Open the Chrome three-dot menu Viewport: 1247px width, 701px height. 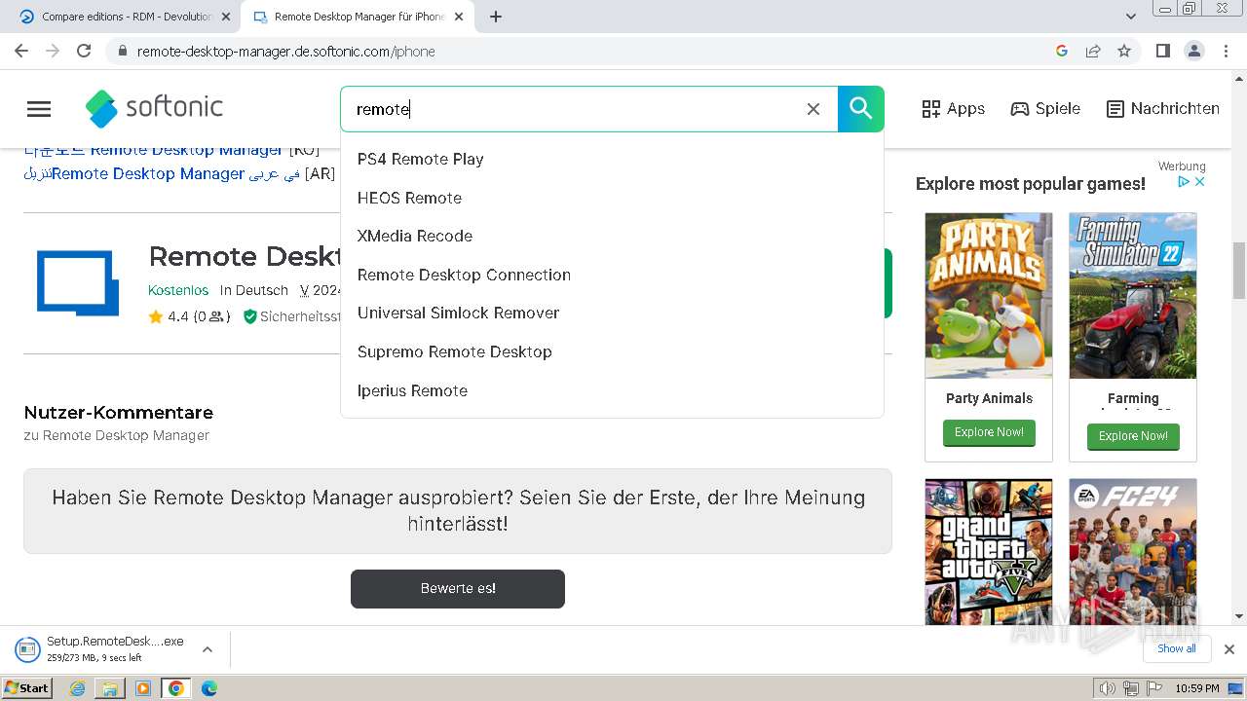tap(1225, 51)
